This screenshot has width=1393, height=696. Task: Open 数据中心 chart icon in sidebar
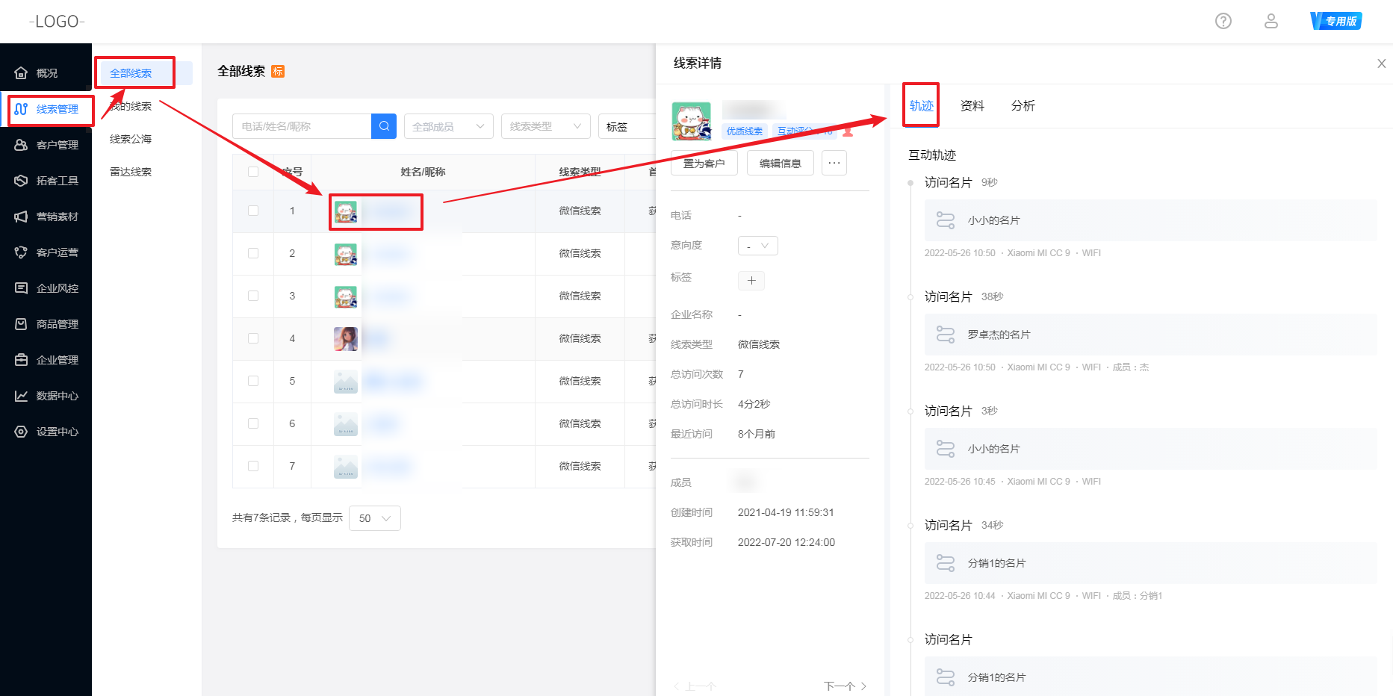22,396
